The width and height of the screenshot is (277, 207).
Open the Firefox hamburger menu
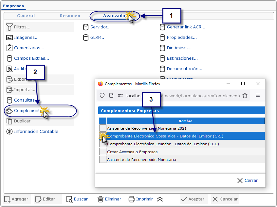(258, 95)
